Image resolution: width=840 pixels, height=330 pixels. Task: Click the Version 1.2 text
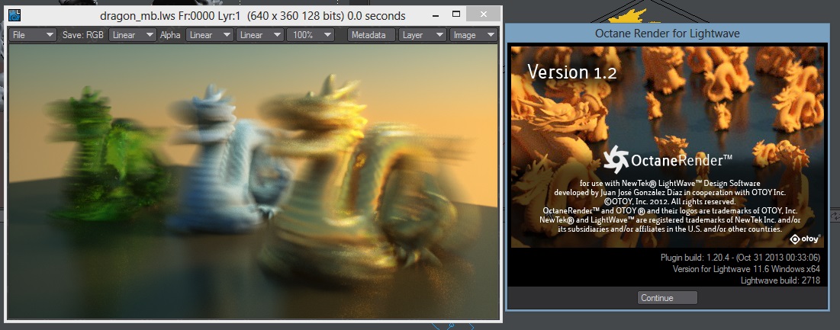coord(572,72)
